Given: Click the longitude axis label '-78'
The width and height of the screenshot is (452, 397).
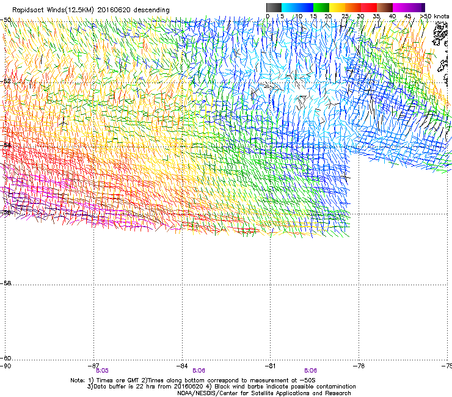Looking at the screenshot, I should tap(359, 366).
